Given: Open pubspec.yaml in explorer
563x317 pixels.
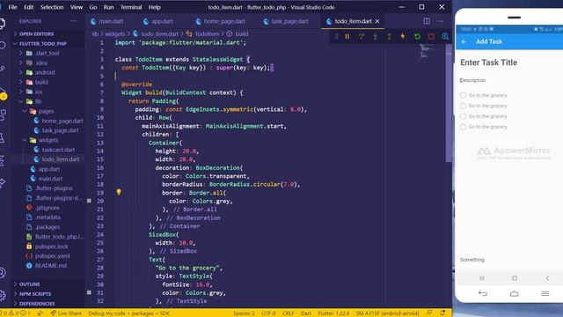Looking at the screenshot, I should point(53,256).
